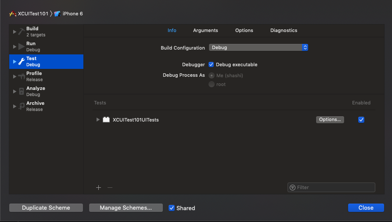Add a test target with plus button
392x222 pixels.
98,187
